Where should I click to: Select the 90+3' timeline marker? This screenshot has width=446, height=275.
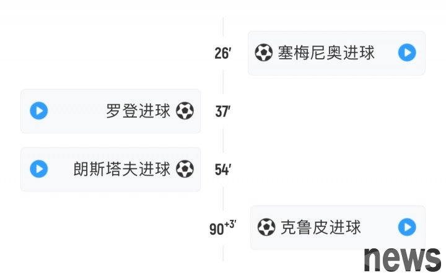tap(223, 227)
